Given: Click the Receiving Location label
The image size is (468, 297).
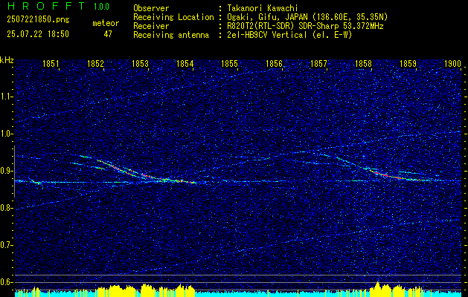Looking at the screenshot, I should pyautogui.click(x=173, y=17).
